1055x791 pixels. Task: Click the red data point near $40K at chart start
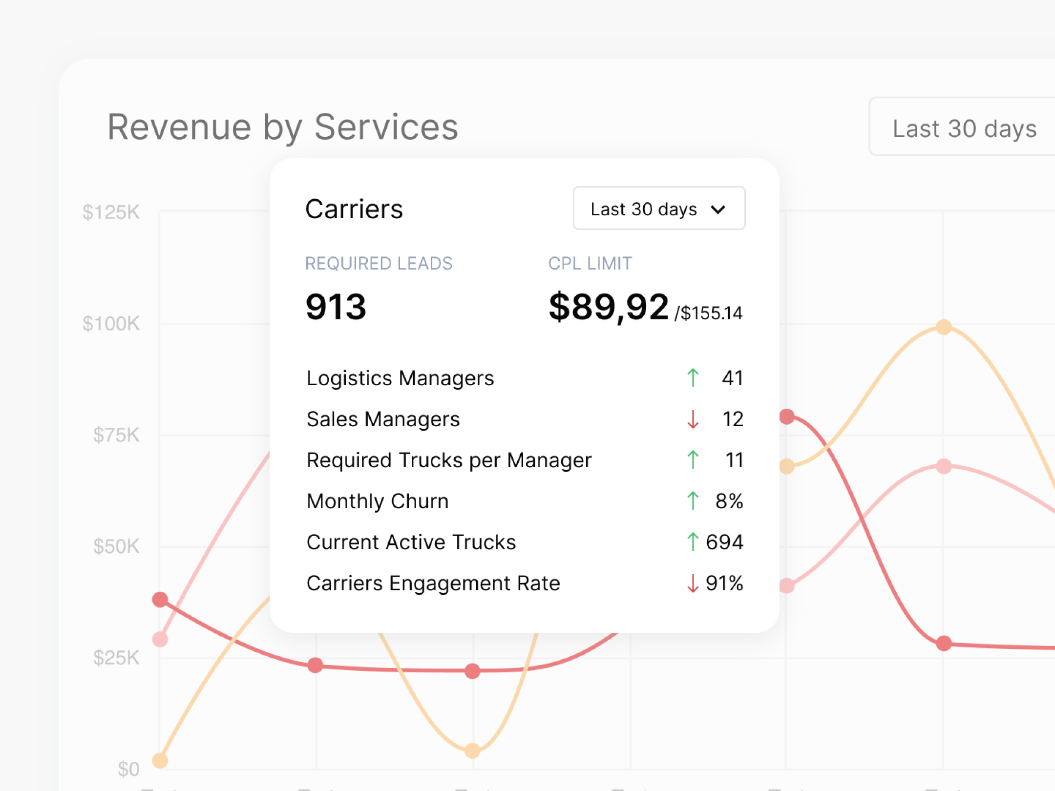pos(160,599)
